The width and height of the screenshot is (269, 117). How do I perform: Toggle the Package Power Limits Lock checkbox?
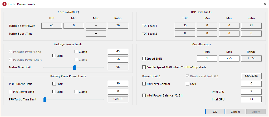pos(54,56)
